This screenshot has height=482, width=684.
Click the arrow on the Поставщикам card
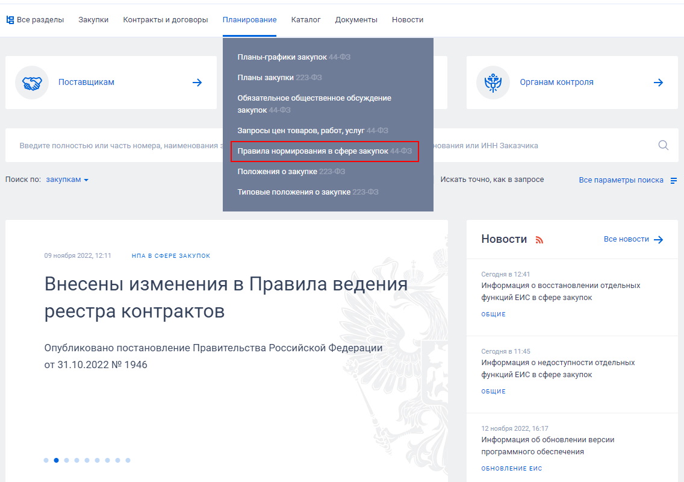pos(197,82)
